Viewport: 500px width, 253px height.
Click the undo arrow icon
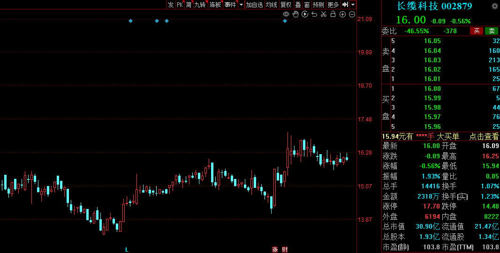click(314, 14)
